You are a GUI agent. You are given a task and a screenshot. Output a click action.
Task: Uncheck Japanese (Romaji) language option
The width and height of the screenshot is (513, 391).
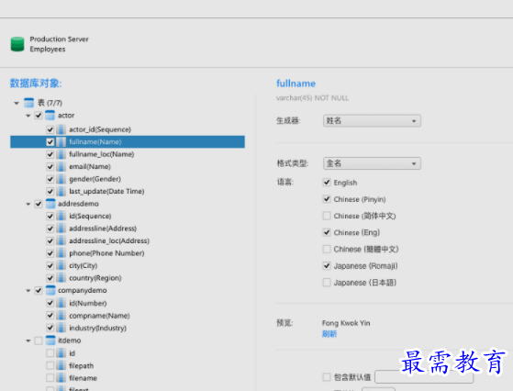pos(327,266)
